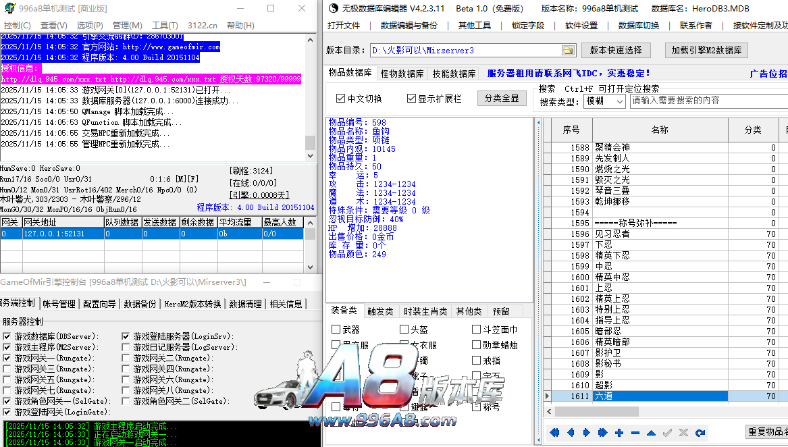This screenshot has width=788, height=447.
Task: Click the plus icon to add record
Action: [619, 432]
